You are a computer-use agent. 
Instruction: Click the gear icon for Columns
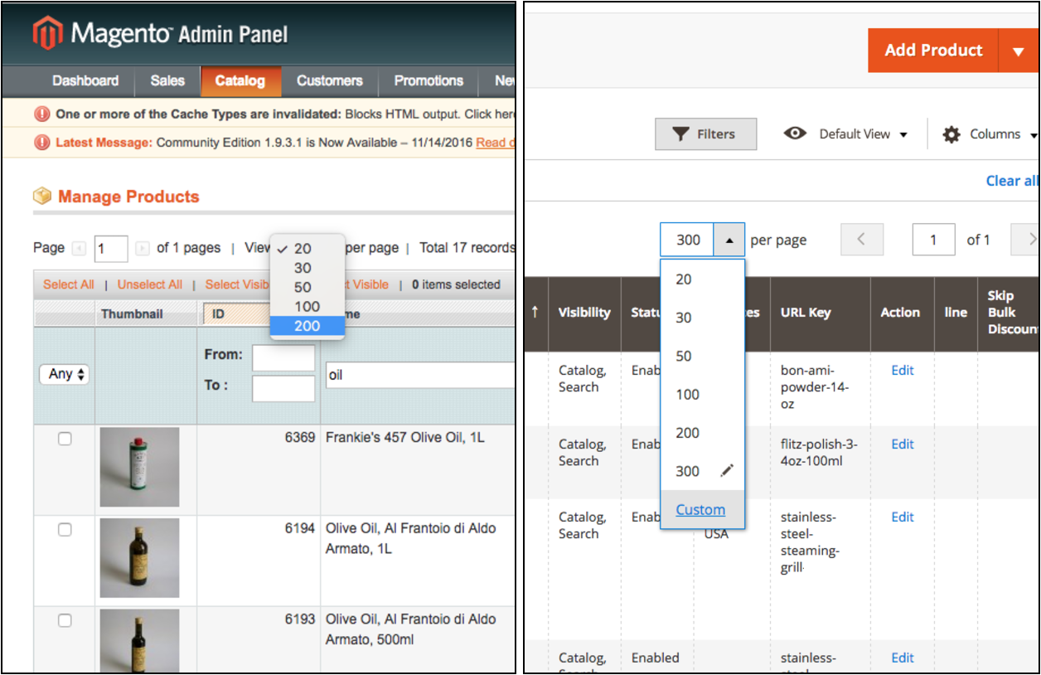[951, 134]
